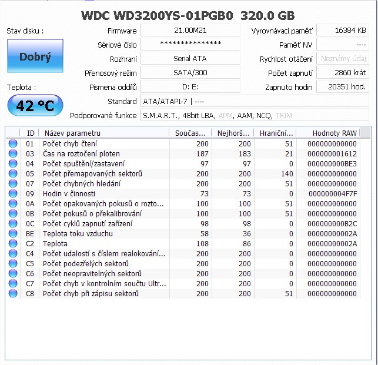378x365 pixels.
Task: Click status orb for 'Počet chyb čtení' row
Action: [13, 143]
